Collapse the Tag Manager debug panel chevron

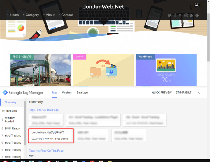pyautogui.click(x=199, y=93)
